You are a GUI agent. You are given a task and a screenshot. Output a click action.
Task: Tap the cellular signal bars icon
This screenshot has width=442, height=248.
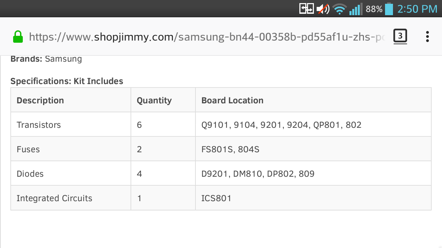click(355, 9)
